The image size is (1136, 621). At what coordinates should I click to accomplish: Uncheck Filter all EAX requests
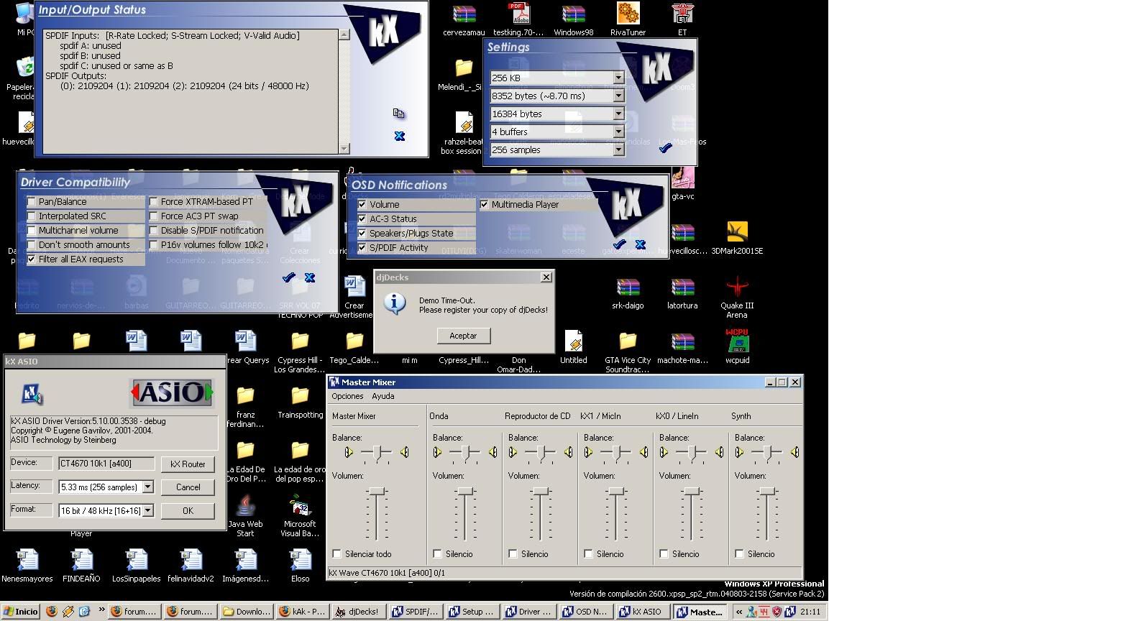pos(32,259)
